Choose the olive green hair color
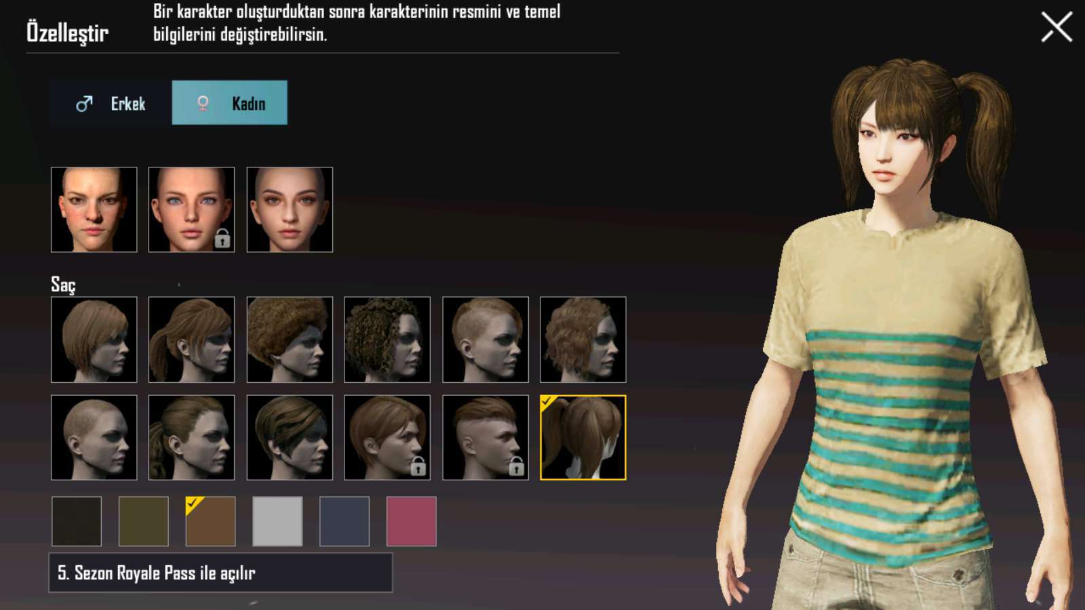Viewport: 1085px width, 610px height. pyautogui.click(x=144, y=521)
